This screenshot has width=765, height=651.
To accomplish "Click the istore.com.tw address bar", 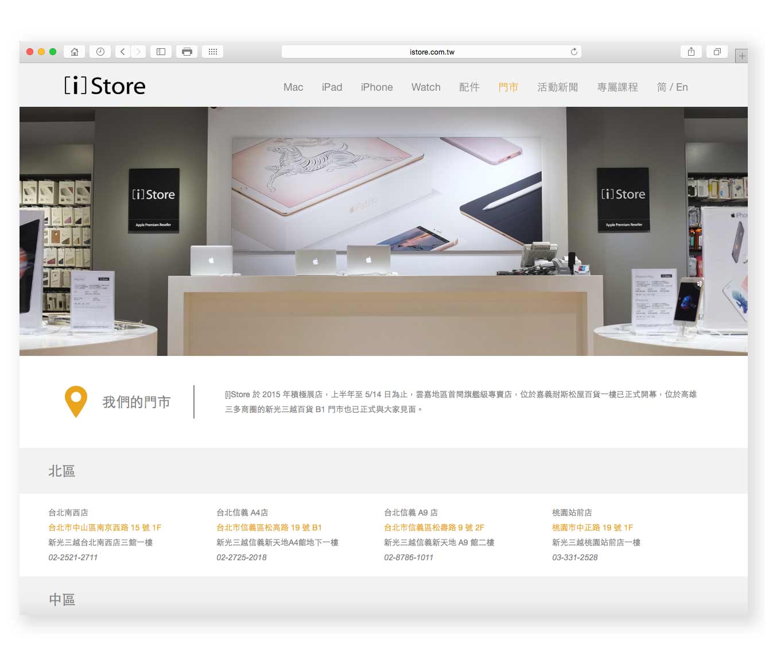I will pos(432,52).
